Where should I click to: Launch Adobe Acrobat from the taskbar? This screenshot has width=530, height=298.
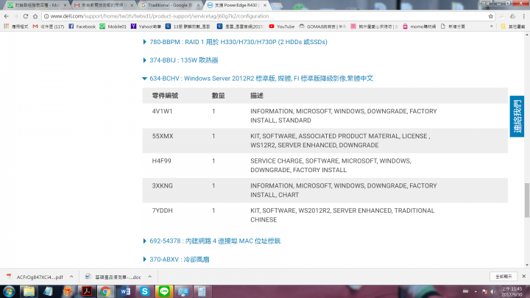click(x=87, y=291)
